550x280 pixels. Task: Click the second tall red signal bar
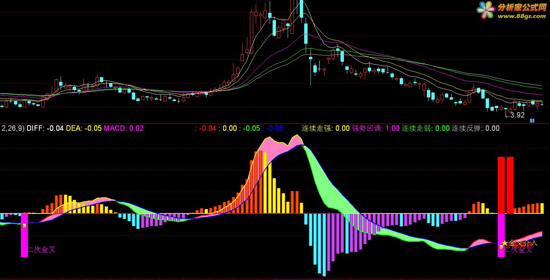click(510, 185)
